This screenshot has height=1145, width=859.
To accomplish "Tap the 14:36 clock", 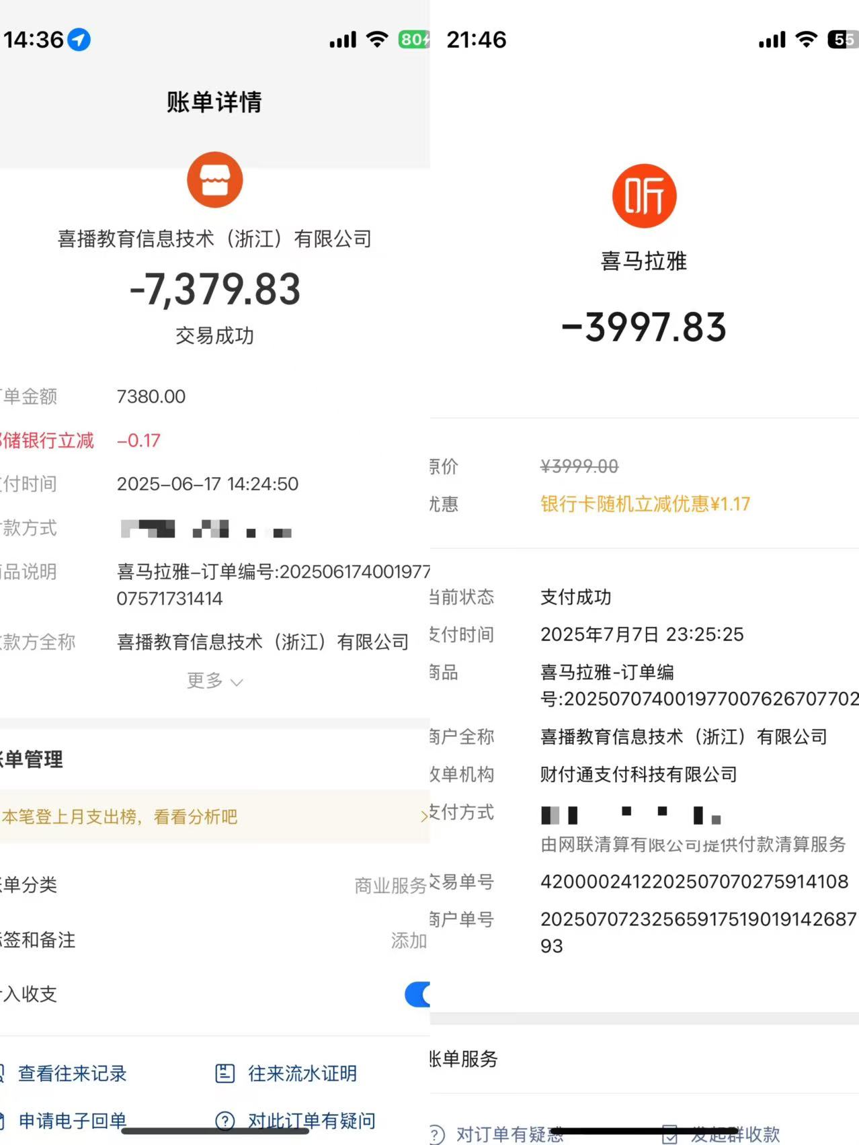I will coord(34,40).
